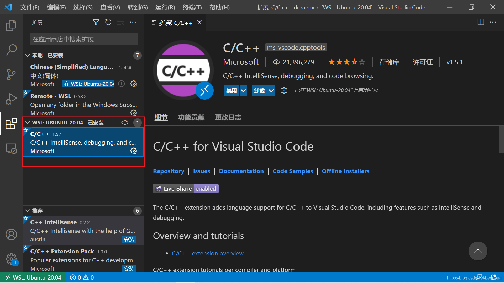The height and width of the screenshot is (283, 504).
Task: Open the Explorer view in activity bar
Action: pyautogui.click(x=11, y=25)
